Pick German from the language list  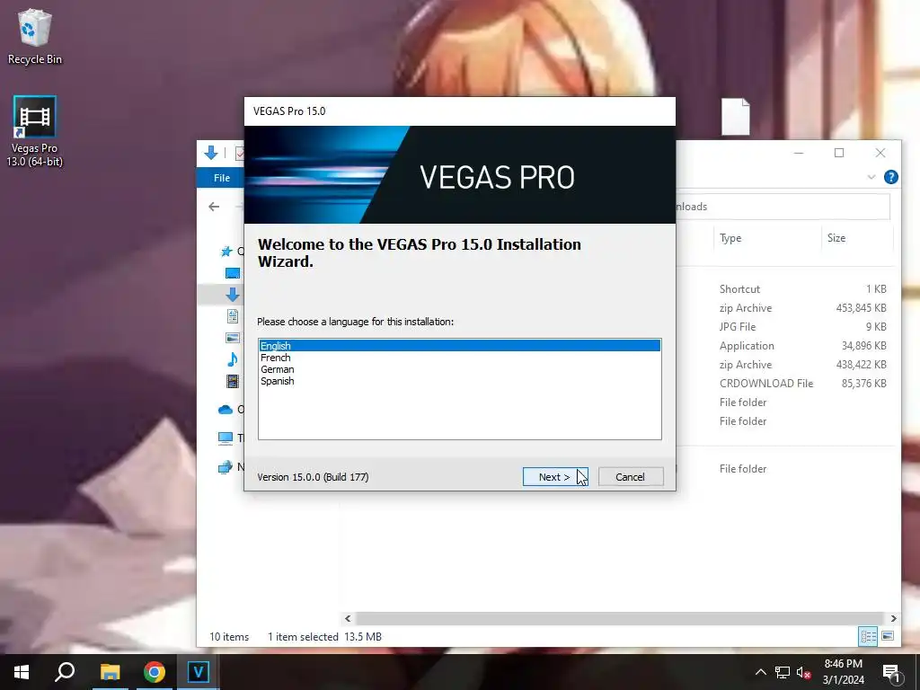pos(459,369)
